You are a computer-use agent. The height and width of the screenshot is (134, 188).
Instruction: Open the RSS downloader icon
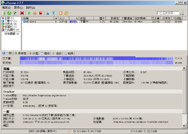(61, 13)
